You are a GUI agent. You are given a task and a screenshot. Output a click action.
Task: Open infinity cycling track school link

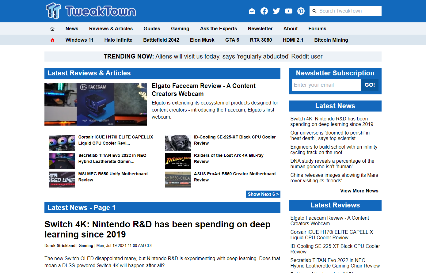[x=334, y=150]
